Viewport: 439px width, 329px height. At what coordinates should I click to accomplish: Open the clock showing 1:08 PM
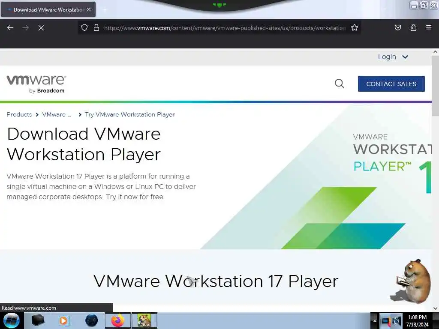click(418, 321)
